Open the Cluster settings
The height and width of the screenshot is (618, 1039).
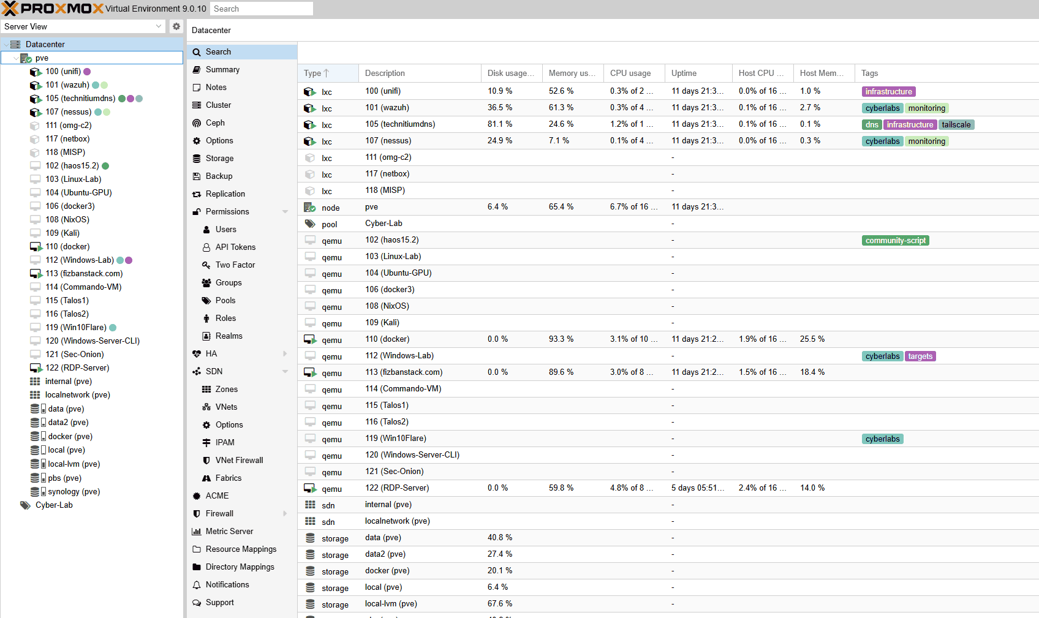click(242, 105)
